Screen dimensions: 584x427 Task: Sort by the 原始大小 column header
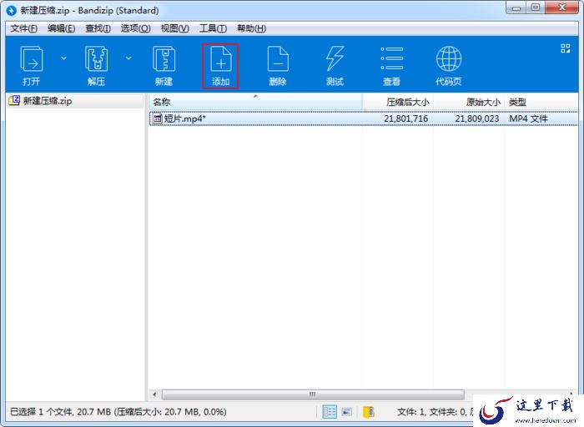[x=469, y=102]
